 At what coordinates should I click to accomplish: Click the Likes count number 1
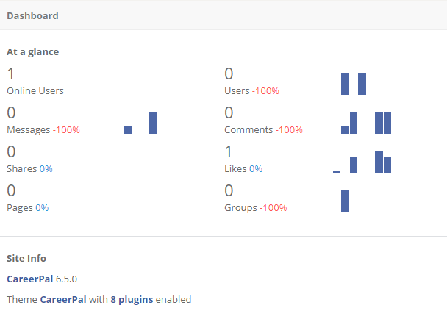point(229,151)
